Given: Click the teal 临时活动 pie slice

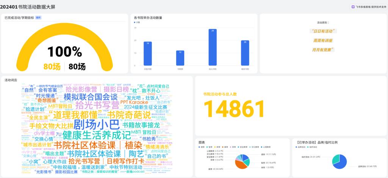Looking at the screenshot, I should (x=336, y=158).
